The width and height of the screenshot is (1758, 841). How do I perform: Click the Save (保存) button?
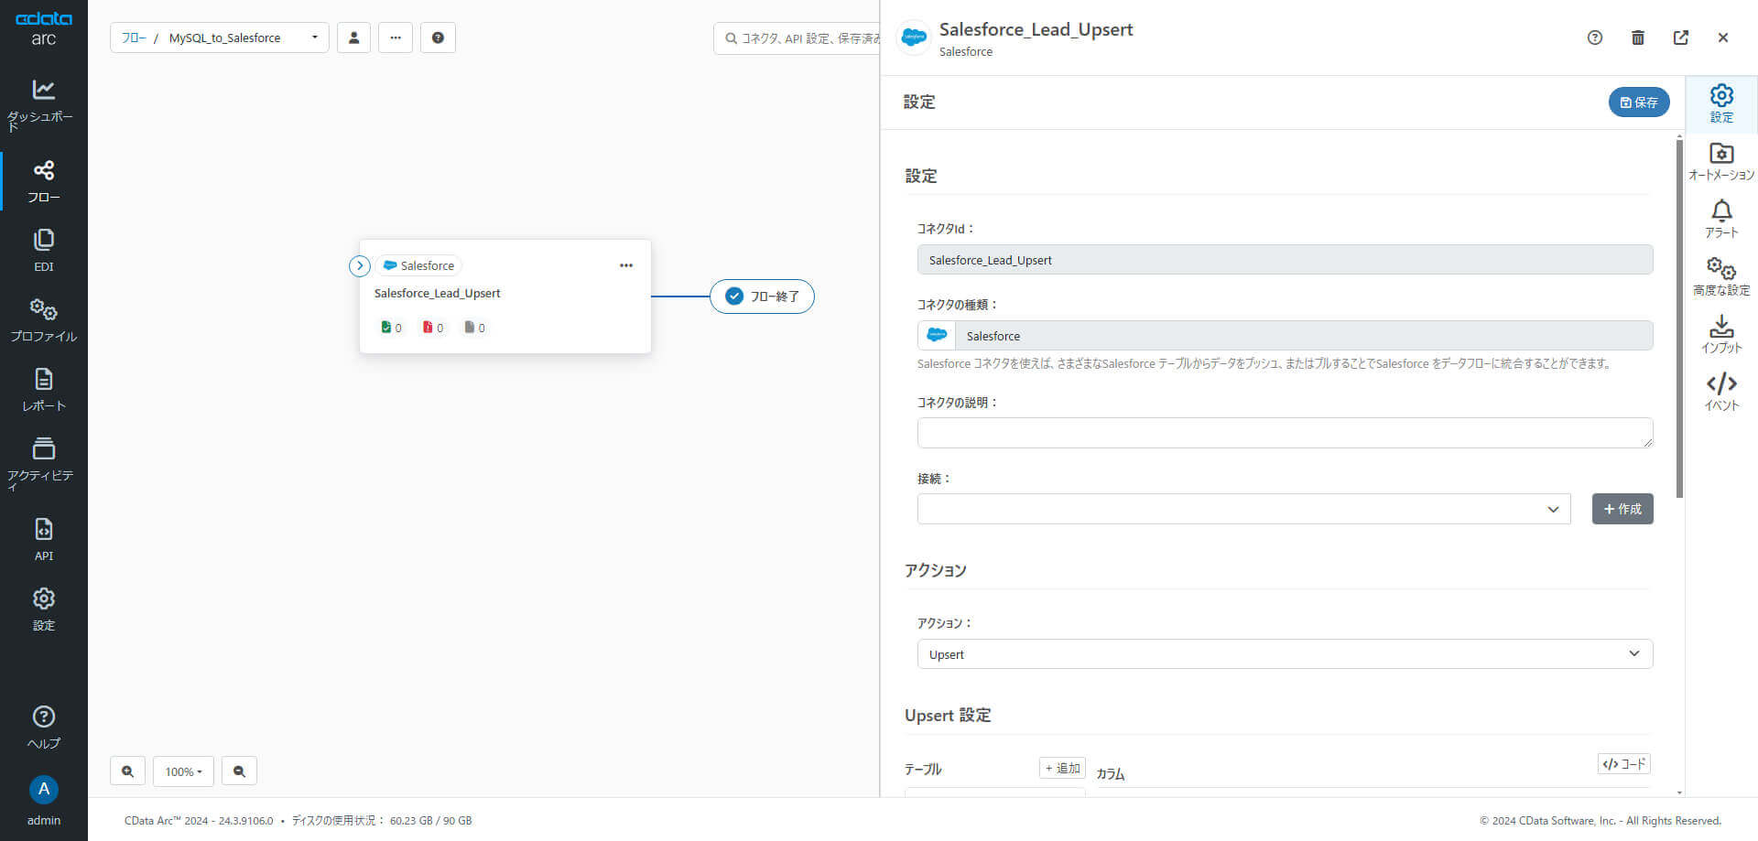pos(1638,102)
